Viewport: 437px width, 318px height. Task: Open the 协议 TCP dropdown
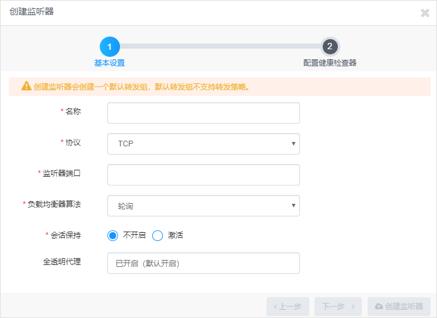tap(203, 144)
